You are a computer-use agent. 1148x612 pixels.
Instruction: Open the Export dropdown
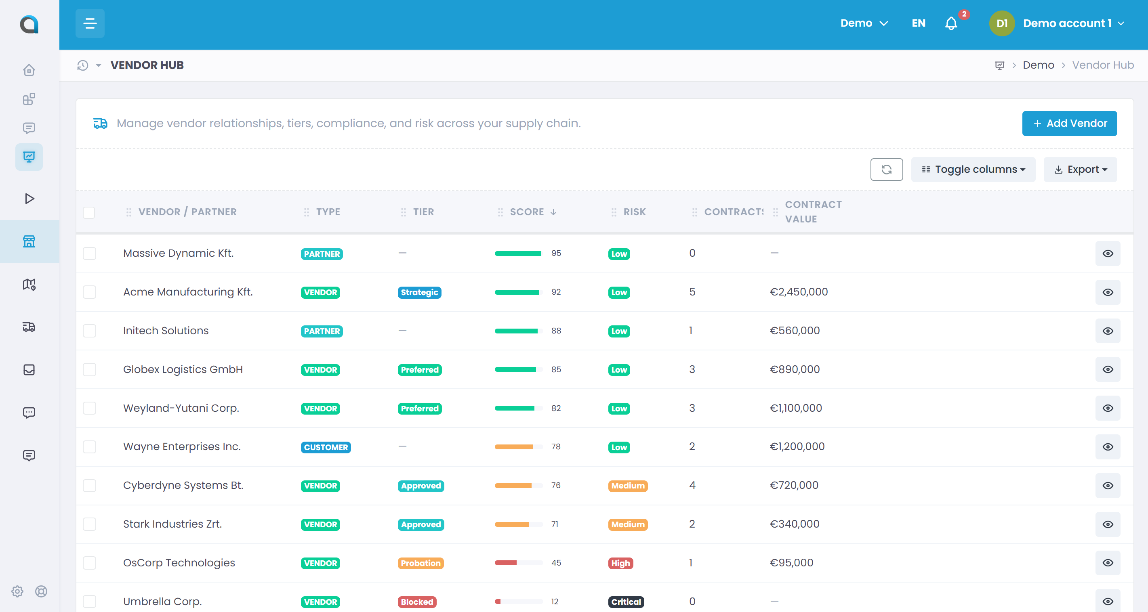click(1080, 169)
